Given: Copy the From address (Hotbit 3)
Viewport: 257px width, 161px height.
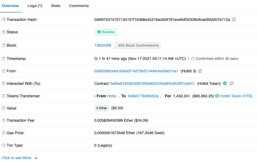Looking at the screenshot, I should pyautogui.click(x=200, y=71).
